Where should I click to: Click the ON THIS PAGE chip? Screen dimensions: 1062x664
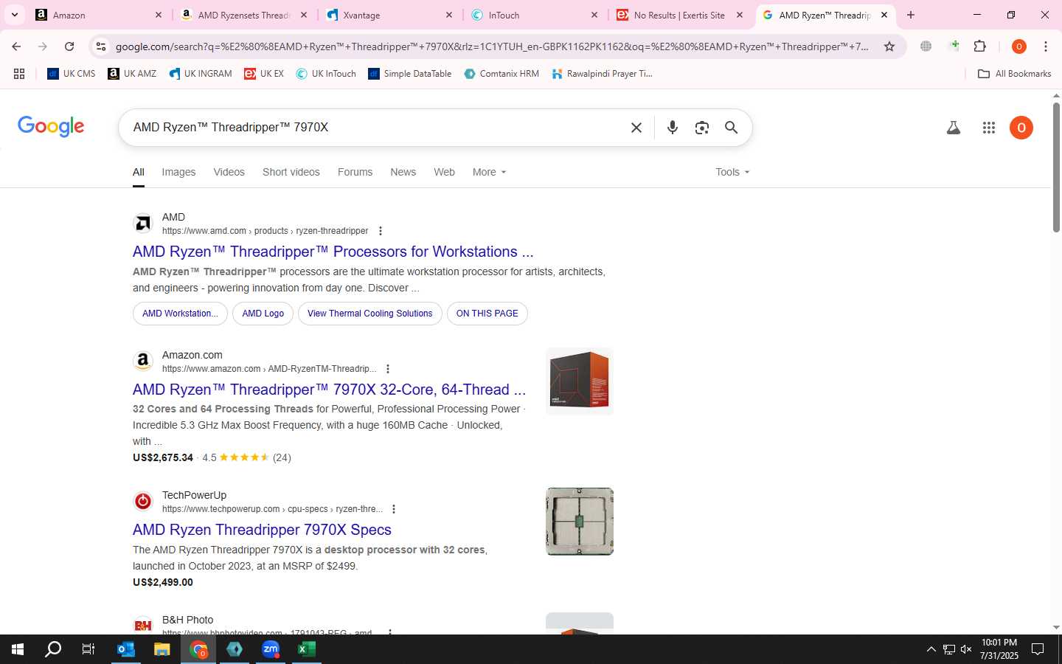[487, 314]
